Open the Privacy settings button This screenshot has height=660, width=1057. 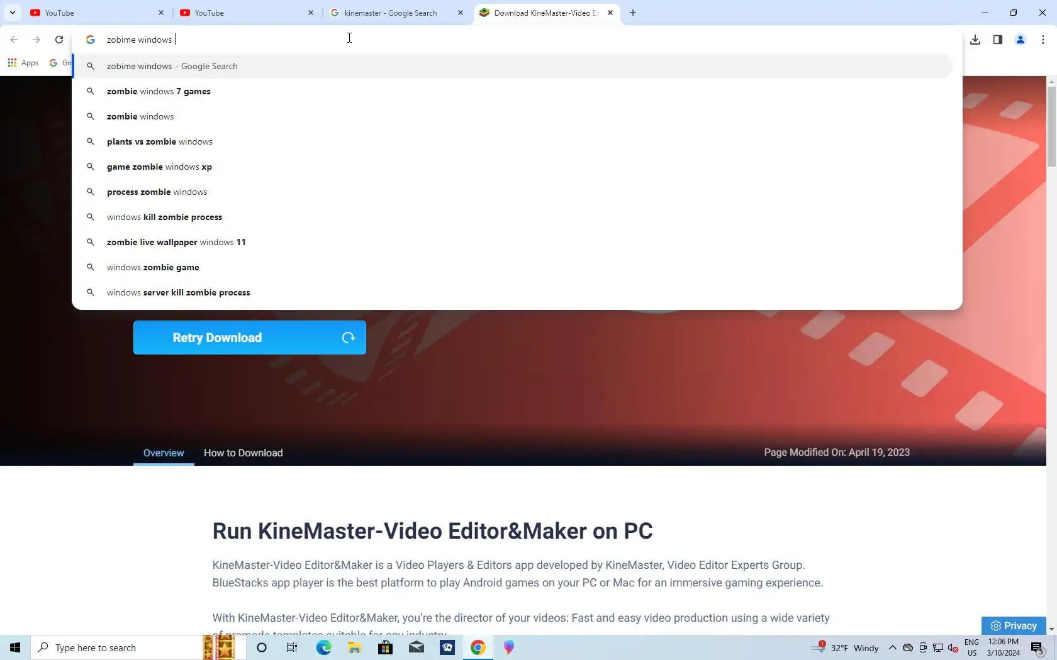click(x=1014, y=625)
